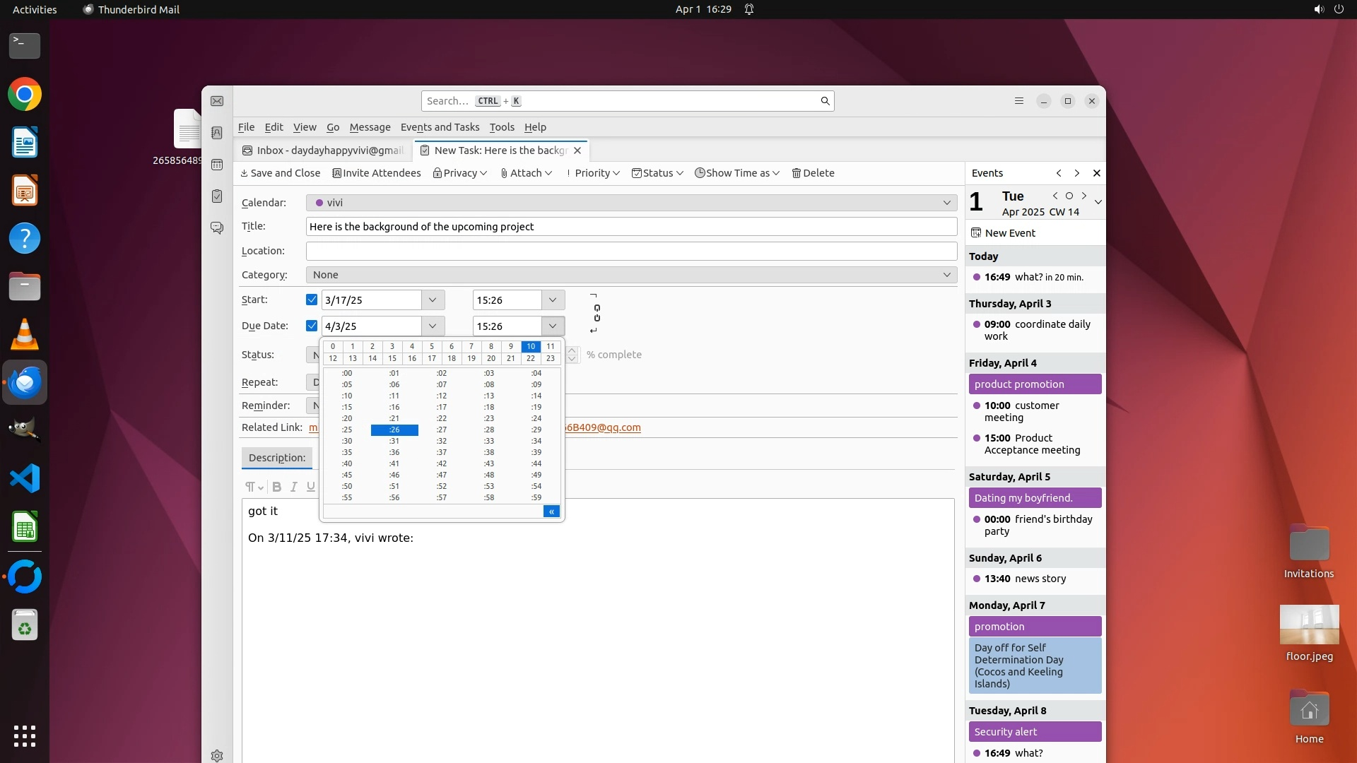1357x763 pixels.
Task: Open the Mail space icon in sidebar
Action: point(217,101)
